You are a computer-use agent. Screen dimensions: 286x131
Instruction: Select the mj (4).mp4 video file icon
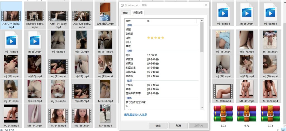tap(223, 13)
